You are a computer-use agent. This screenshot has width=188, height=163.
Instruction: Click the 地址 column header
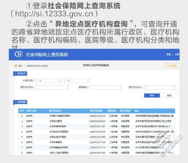pyautogui.click(x=137, y=111)
